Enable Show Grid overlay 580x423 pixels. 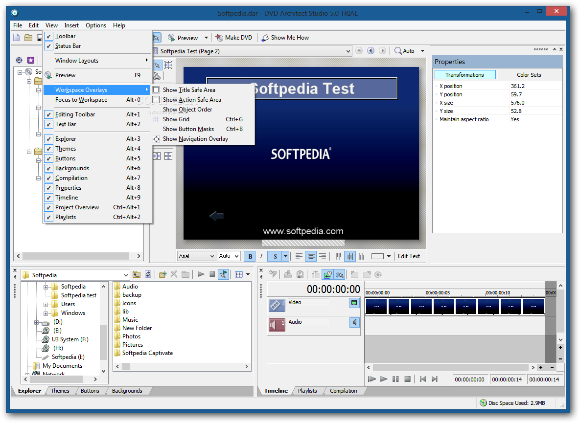tap(176, 119)
